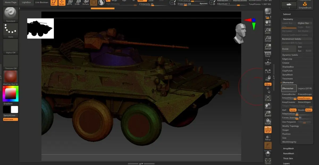Click the Divide button

[x=289, y=49]
